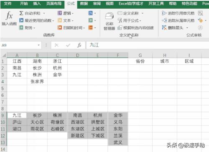Select cell containing 武义
Image resolution: width=209 pixels, height=152 pixels.
coord(118,142)
